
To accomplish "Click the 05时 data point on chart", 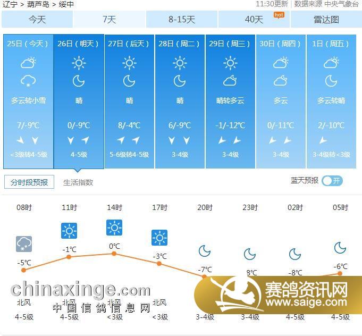I will coord(340,274).
